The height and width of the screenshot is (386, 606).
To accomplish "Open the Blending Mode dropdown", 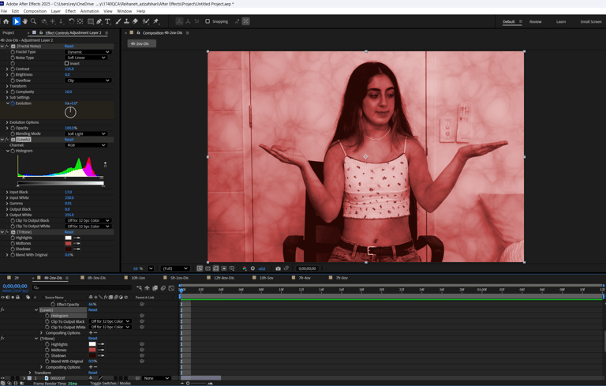I will pos(86,134).
